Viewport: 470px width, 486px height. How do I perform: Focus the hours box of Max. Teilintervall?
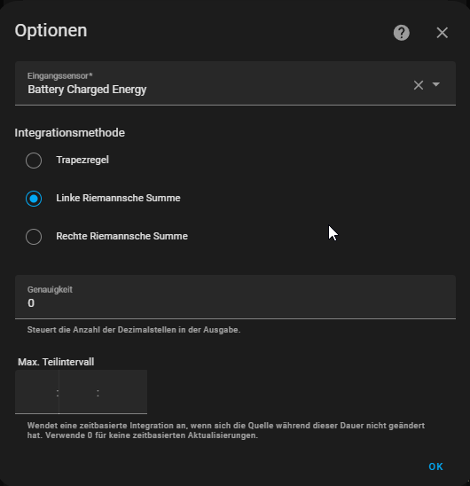click(x=36, y=392)
